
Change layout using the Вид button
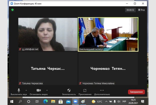pos(141,10)
